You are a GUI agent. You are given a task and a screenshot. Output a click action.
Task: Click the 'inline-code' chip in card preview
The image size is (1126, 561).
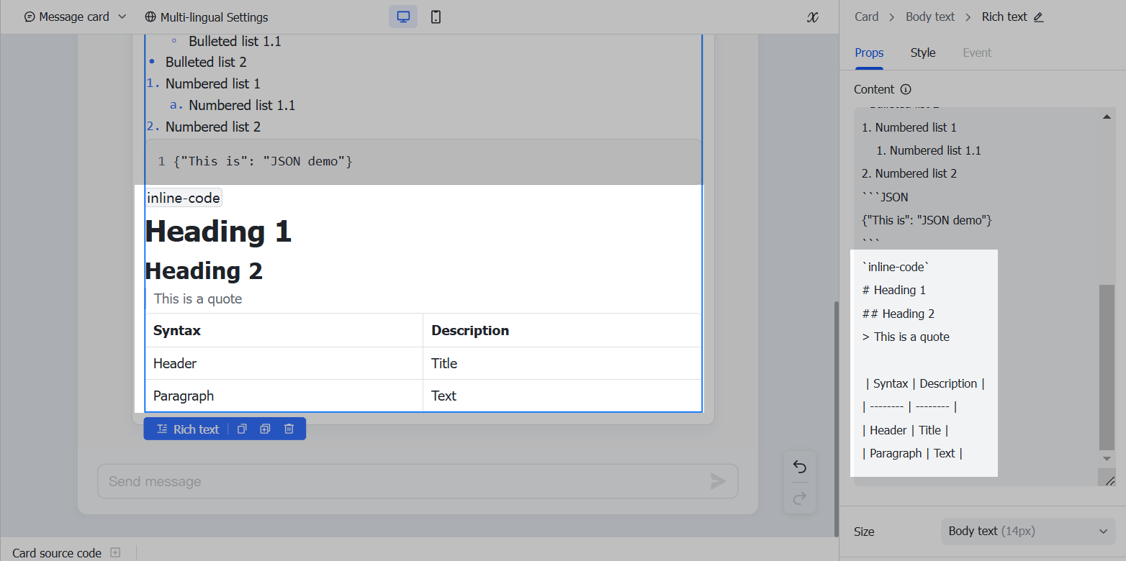[184, 198]
